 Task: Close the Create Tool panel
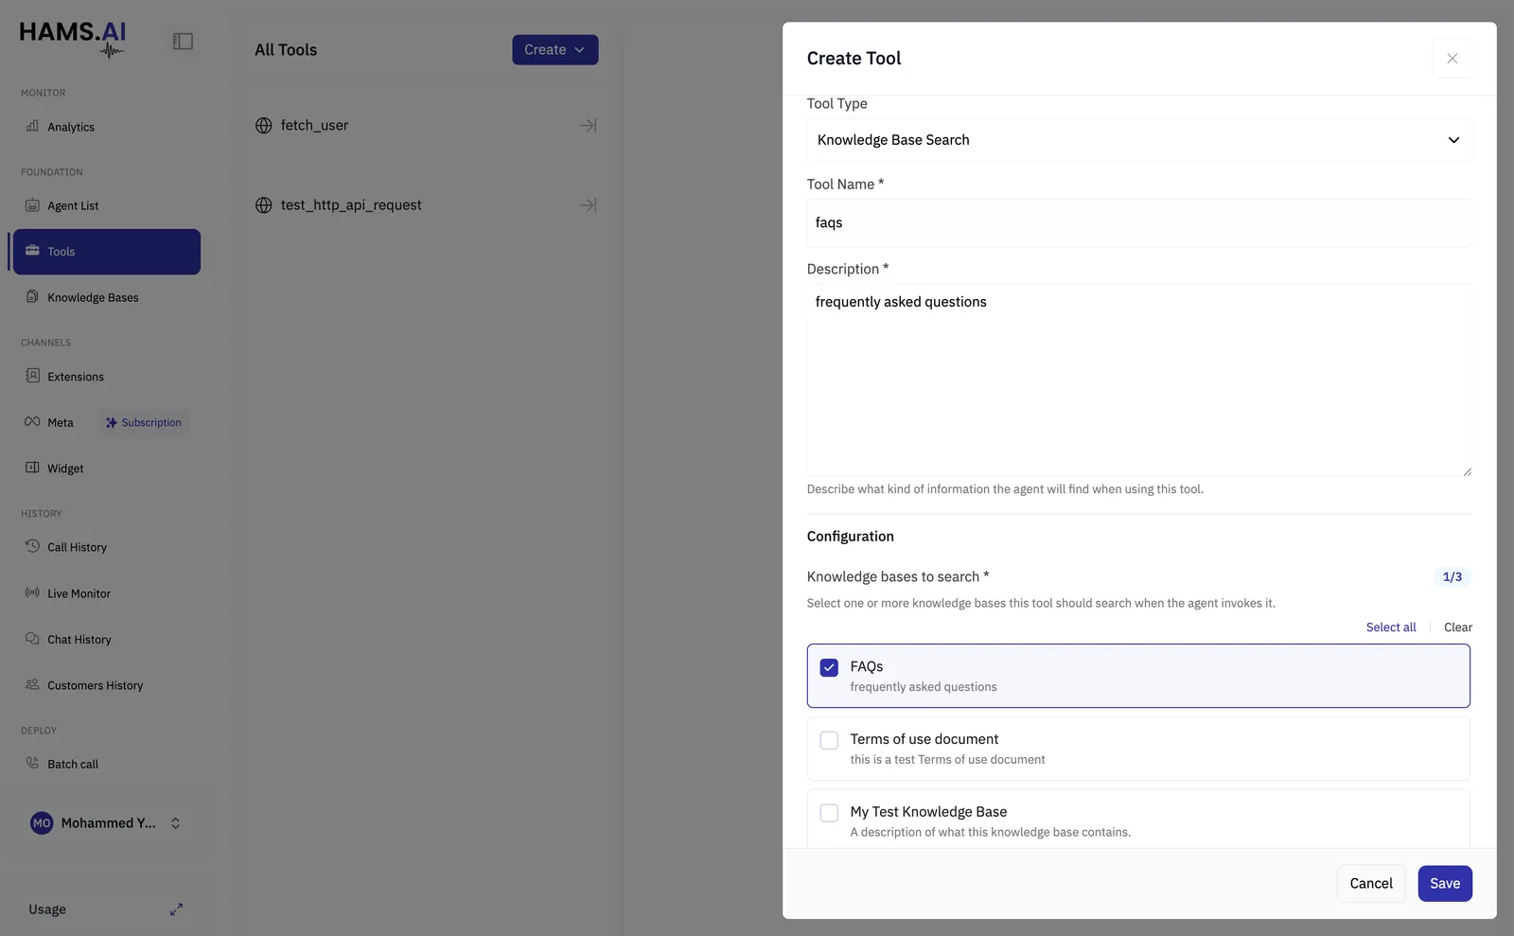click(1452, 59)
